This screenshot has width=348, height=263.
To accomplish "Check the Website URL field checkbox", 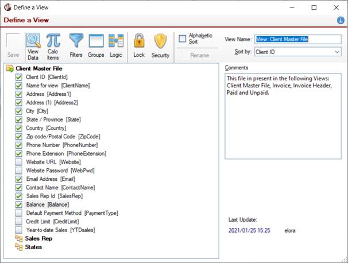I will coord(19,163).
